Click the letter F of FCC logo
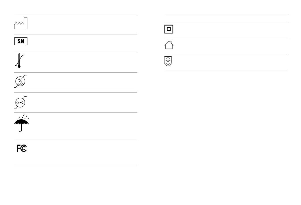 coord(19,148)
